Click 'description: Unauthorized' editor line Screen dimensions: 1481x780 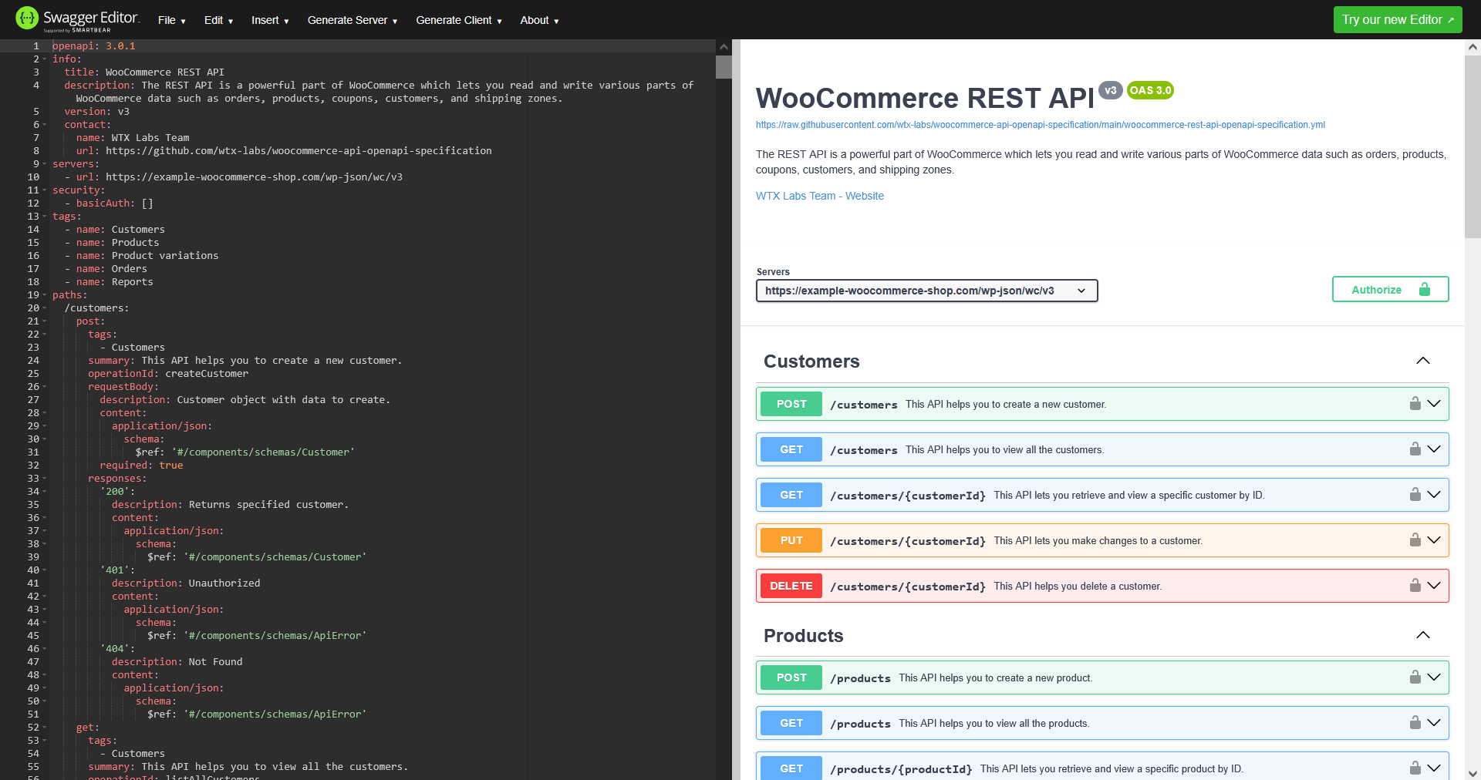pos(186,583)
